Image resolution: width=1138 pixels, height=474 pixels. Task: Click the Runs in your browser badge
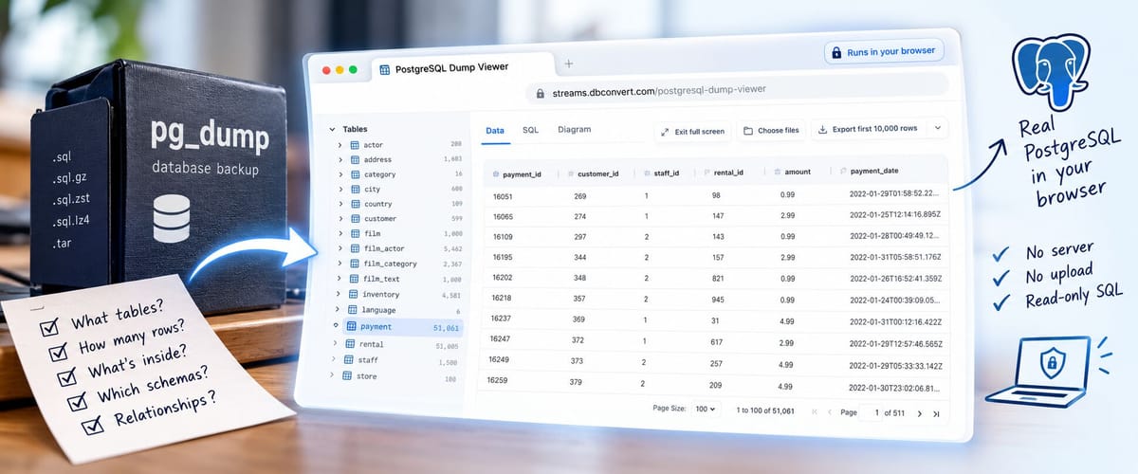(884, 51)
